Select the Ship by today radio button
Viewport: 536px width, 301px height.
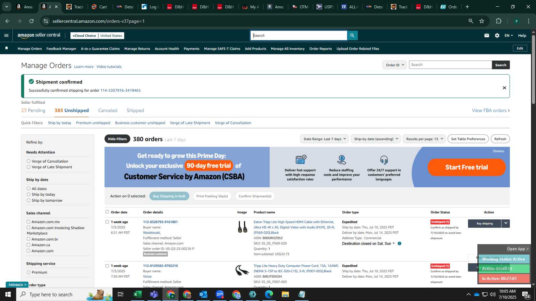click(28, 194)
